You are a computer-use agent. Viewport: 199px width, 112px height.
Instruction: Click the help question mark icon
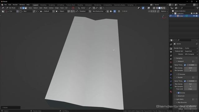click(119, 11)
